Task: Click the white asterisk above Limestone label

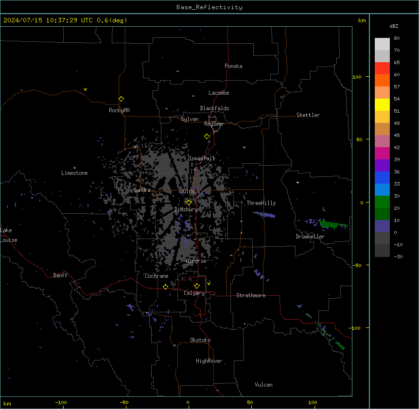Action: (x=74, y=168)
